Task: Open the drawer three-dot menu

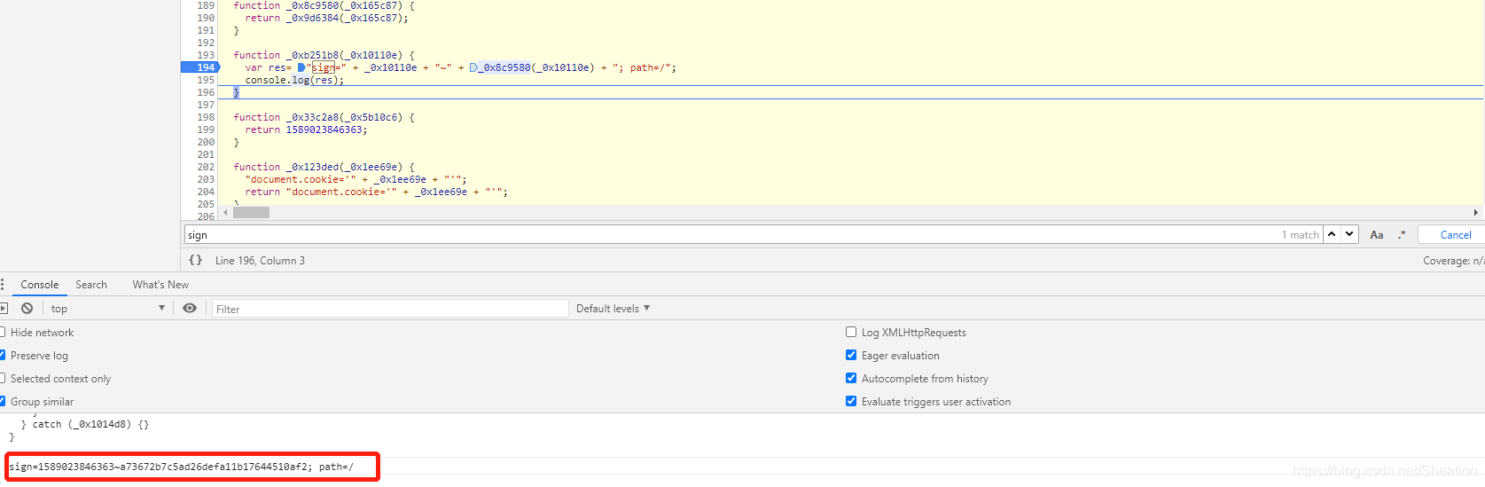Action: click(x=3, y=284)
